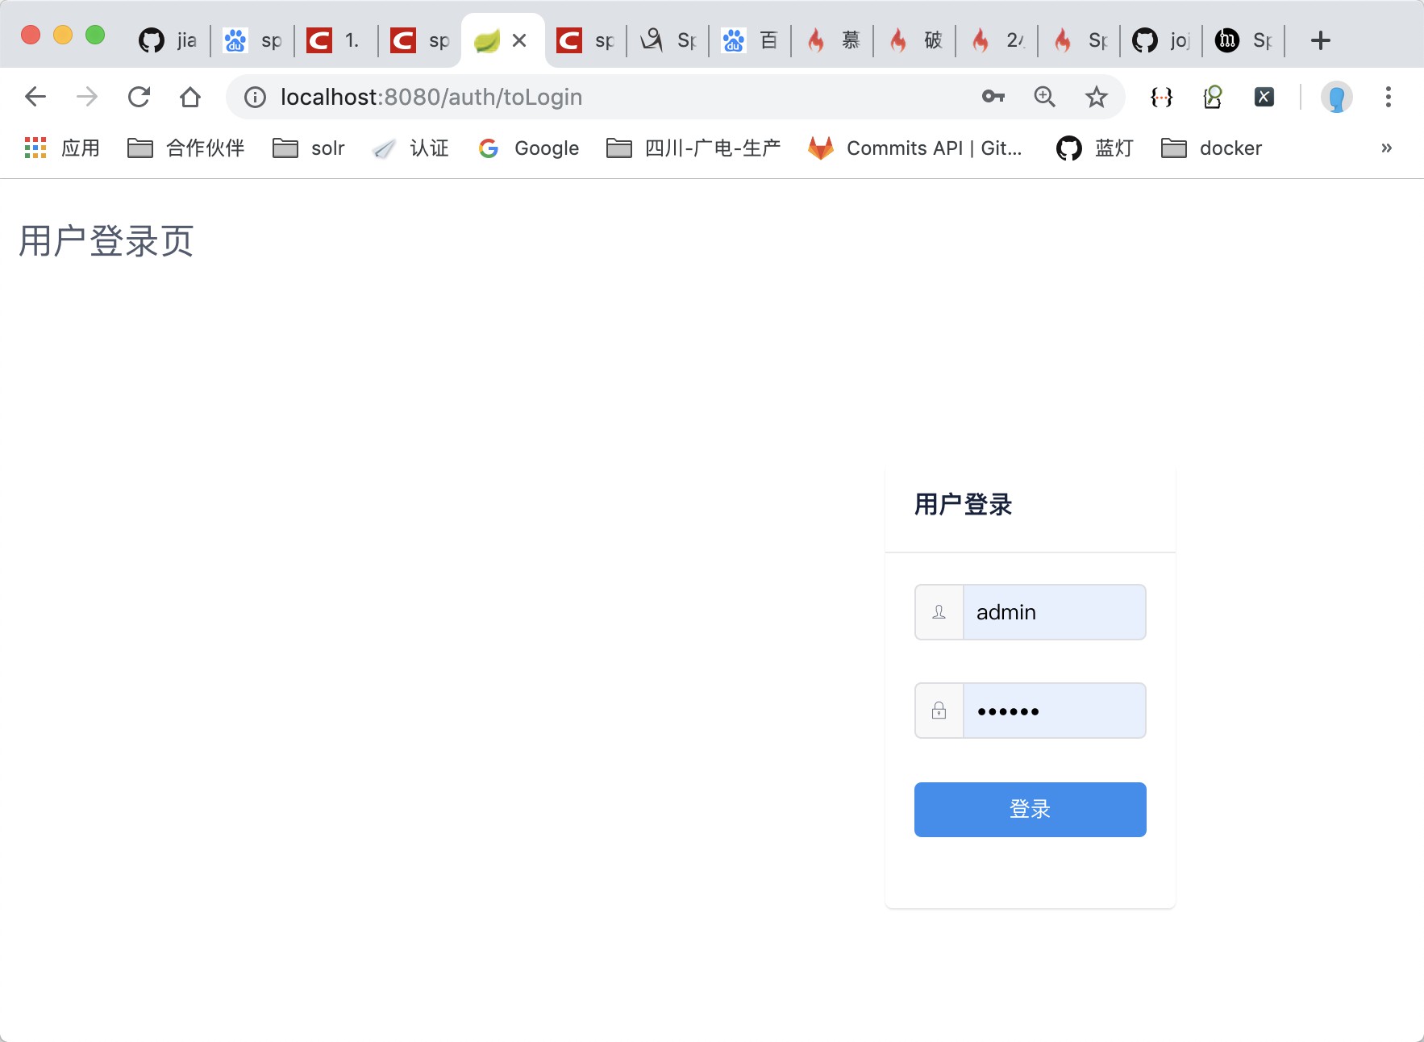This screenshot has height=1042, width=1424.
Task: Open the browser home page icon
Action: [190, 97]
